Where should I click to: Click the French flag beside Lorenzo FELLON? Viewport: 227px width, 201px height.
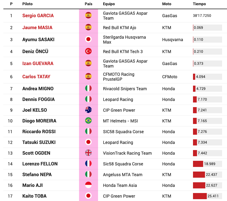point(88,164)
